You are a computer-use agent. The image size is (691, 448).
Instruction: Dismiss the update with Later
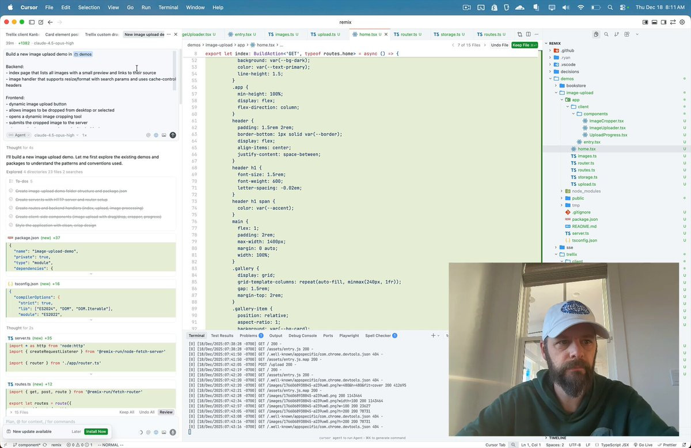(76, 431)
